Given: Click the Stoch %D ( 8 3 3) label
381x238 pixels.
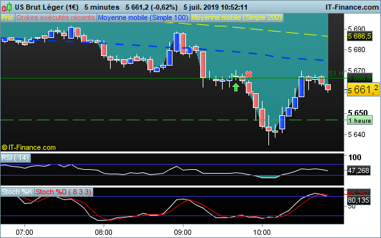Looking at the screenshot, I should click(64, 192).
